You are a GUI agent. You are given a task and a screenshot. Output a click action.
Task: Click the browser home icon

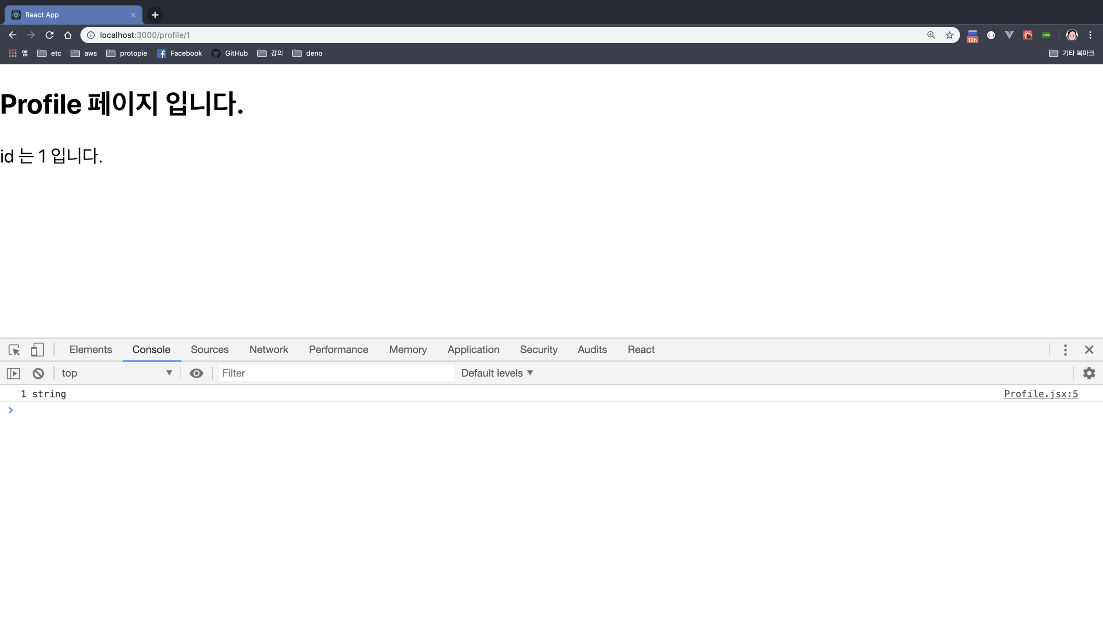point(68,35)
